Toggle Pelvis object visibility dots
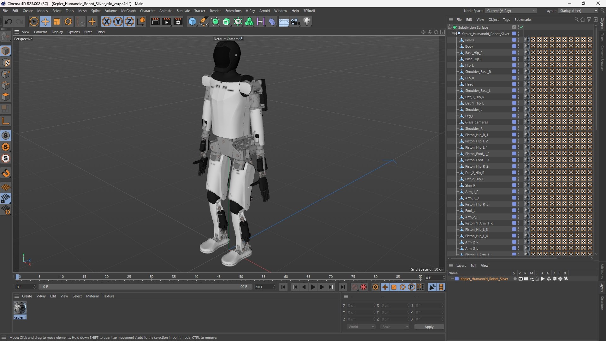Screen dimensions: 606x341 pyautogui.click(x=518, y=40)
